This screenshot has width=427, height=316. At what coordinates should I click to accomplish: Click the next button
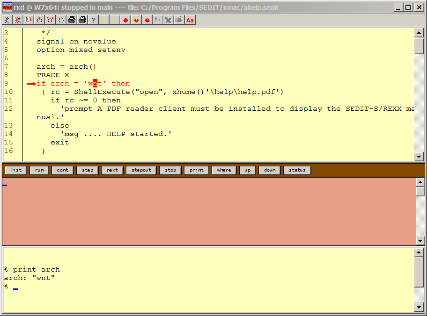[x=112, y=170]
